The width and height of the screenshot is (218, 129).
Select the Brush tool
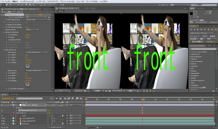tap(38, 5)
